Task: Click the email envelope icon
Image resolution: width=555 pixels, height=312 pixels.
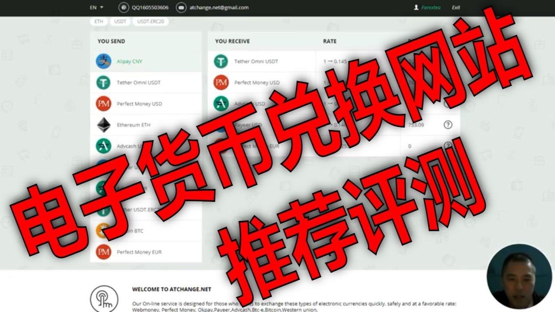Action: pyautogui.click(x=182, y=7)
